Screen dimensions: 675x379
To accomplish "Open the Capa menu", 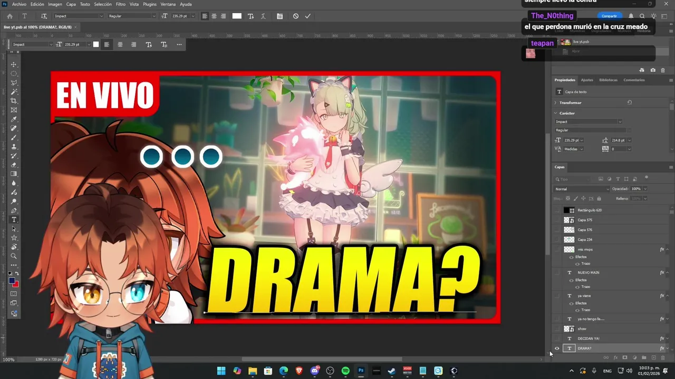I will tap(71, 4).
